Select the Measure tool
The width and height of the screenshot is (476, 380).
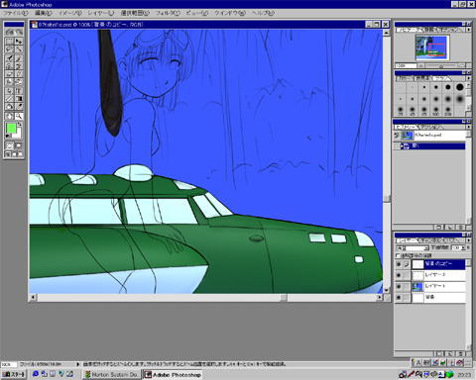9,98
